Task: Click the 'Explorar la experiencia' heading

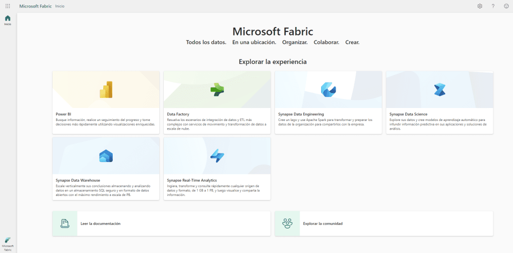Action: 273,61
